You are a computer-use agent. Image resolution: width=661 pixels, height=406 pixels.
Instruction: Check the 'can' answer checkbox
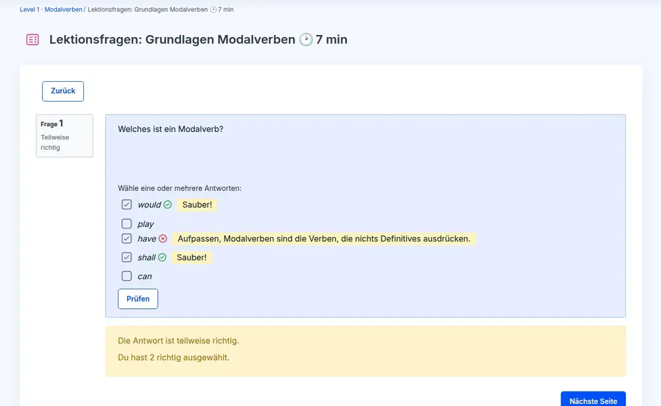click(x=127, y=276)
